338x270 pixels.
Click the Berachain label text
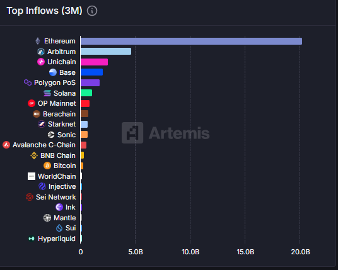click(x=59, y=114)
